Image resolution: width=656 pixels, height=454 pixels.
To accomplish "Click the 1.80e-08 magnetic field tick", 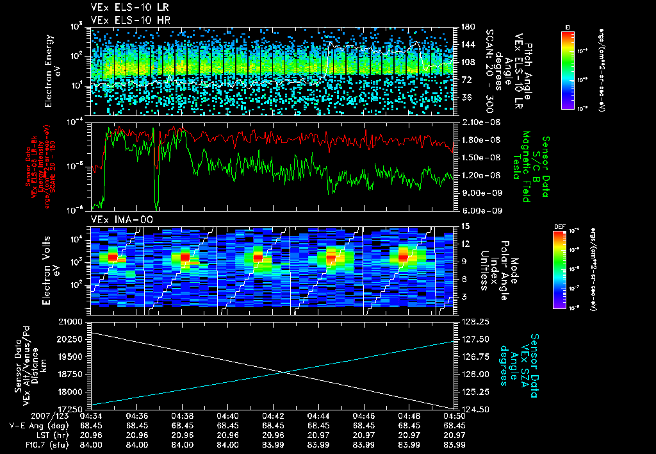I will click(480, 140).
